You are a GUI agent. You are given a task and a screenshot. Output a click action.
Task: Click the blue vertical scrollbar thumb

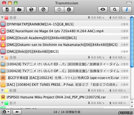pyautogui.click(x=132, y=42)
